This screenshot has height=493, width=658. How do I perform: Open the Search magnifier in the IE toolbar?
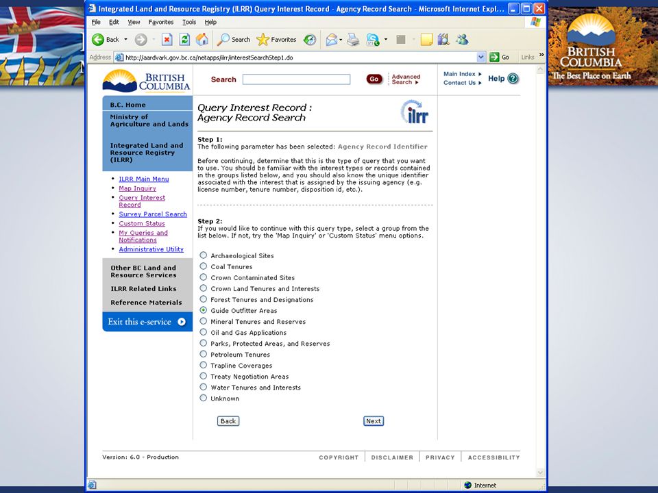(x=223, y=40)
